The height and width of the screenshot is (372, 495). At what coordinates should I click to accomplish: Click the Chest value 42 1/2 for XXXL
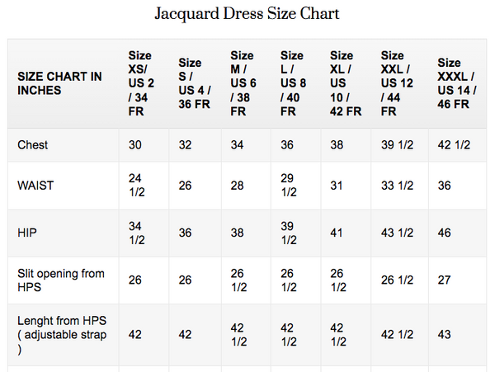454,145
